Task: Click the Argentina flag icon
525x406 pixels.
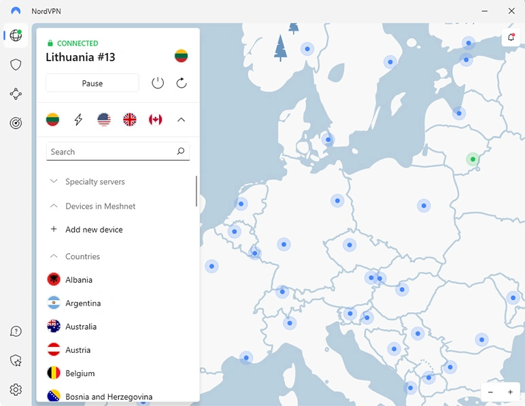Action: coord(54,303)
